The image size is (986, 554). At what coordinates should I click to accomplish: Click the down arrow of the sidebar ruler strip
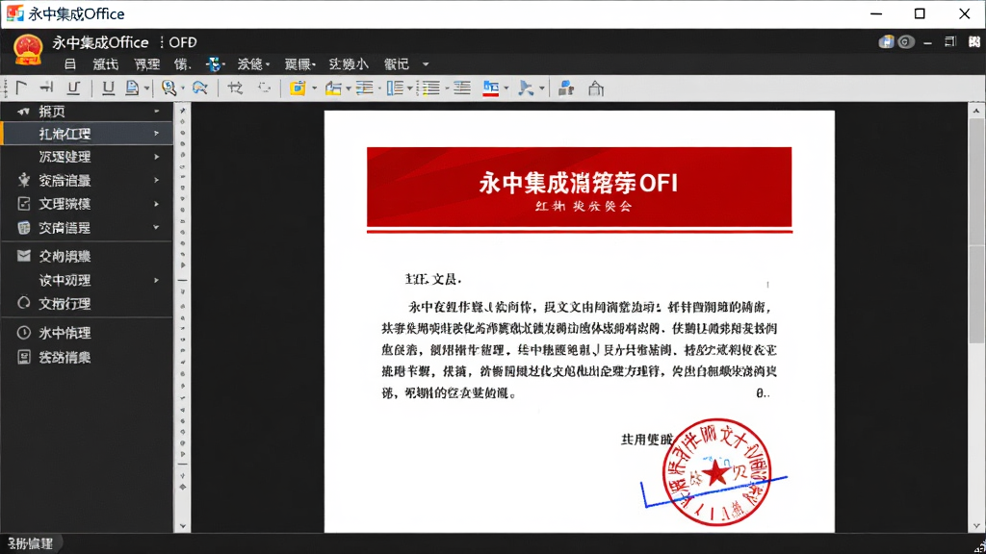point(182,526)
